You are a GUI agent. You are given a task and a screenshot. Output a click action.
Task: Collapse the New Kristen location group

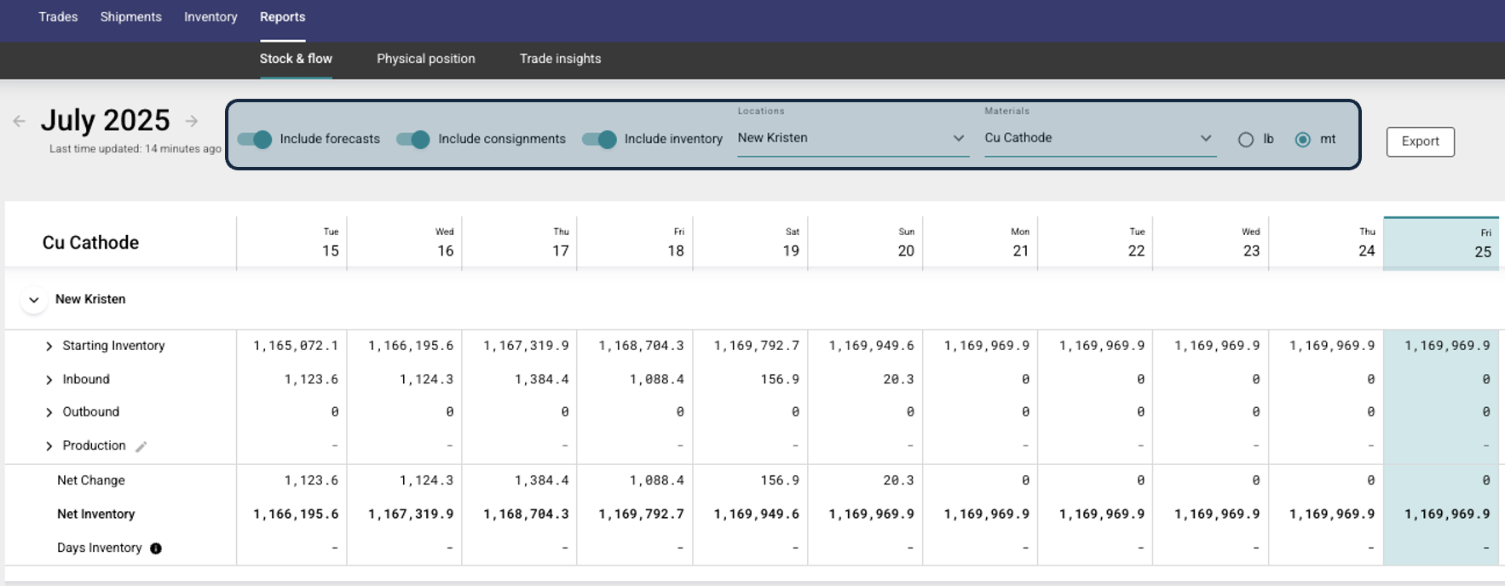coord(34,300)
